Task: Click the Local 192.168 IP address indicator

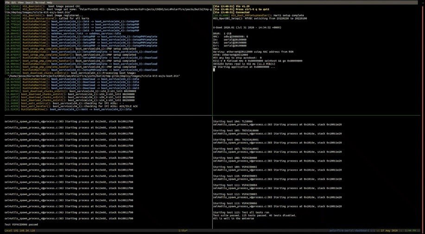Action: 20,231
